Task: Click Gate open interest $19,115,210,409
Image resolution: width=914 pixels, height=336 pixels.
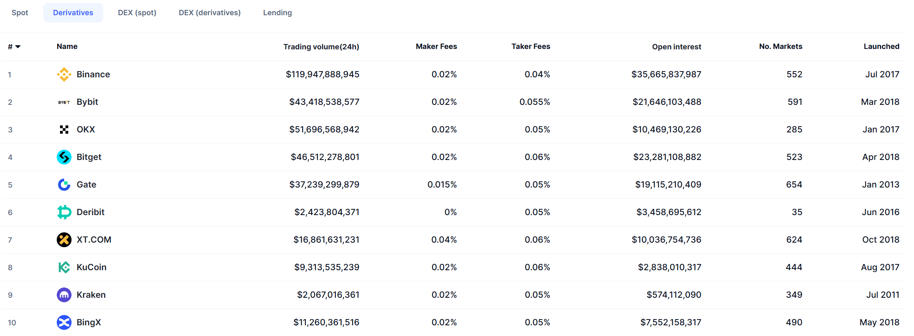Action: [668, 185]
